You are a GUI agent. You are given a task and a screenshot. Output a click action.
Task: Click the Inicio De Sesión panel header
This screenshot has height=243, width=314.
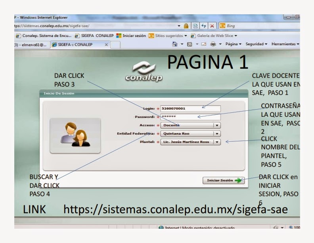click(144, 93)
